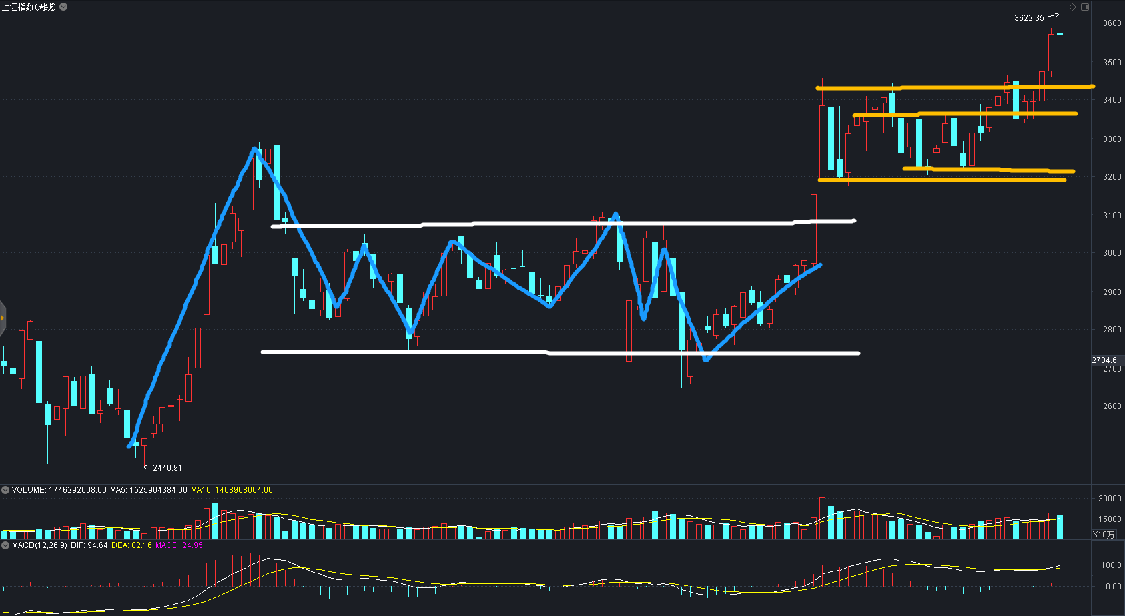Click the DIF: 94.64 value

click(89, 545)
